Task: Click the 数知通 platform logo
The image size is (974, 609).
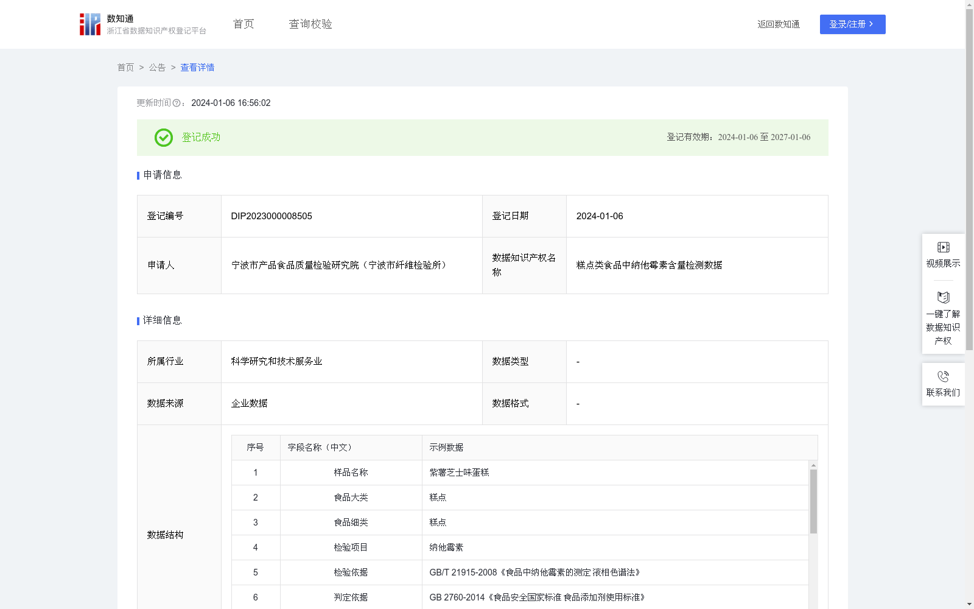Action: [142, 24]
